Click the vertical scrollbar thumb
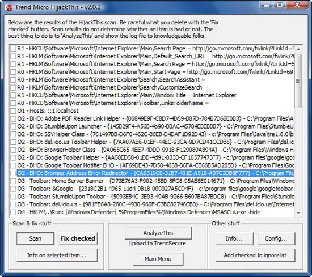Image resolution: width=312 pixels, height=277 pixels. click(298, 81)
